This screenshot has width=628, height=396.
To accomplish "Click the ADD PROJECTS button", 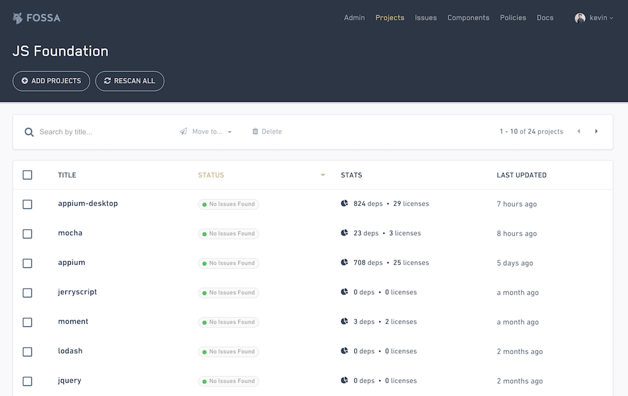I will (x=51, y=81).
